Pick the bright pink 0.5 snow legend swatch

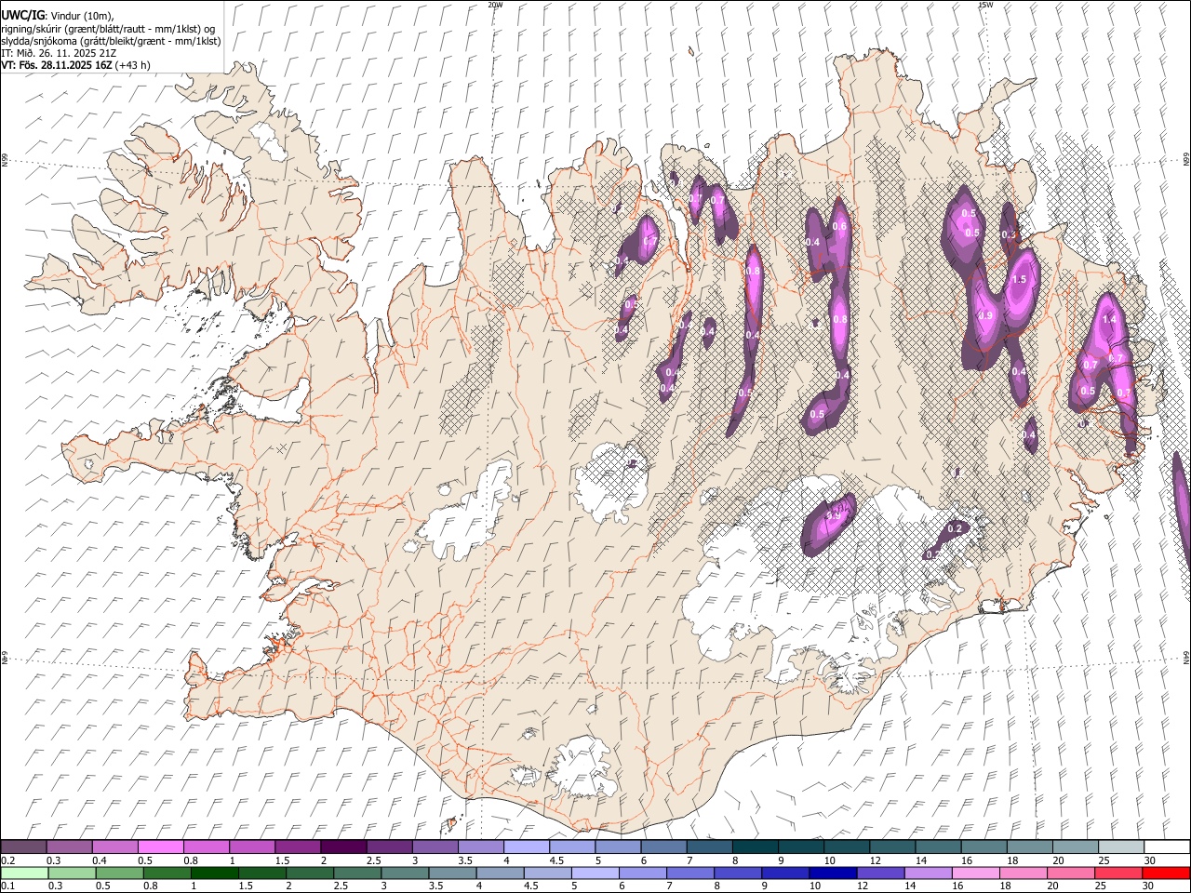click(x=160, y=846)
